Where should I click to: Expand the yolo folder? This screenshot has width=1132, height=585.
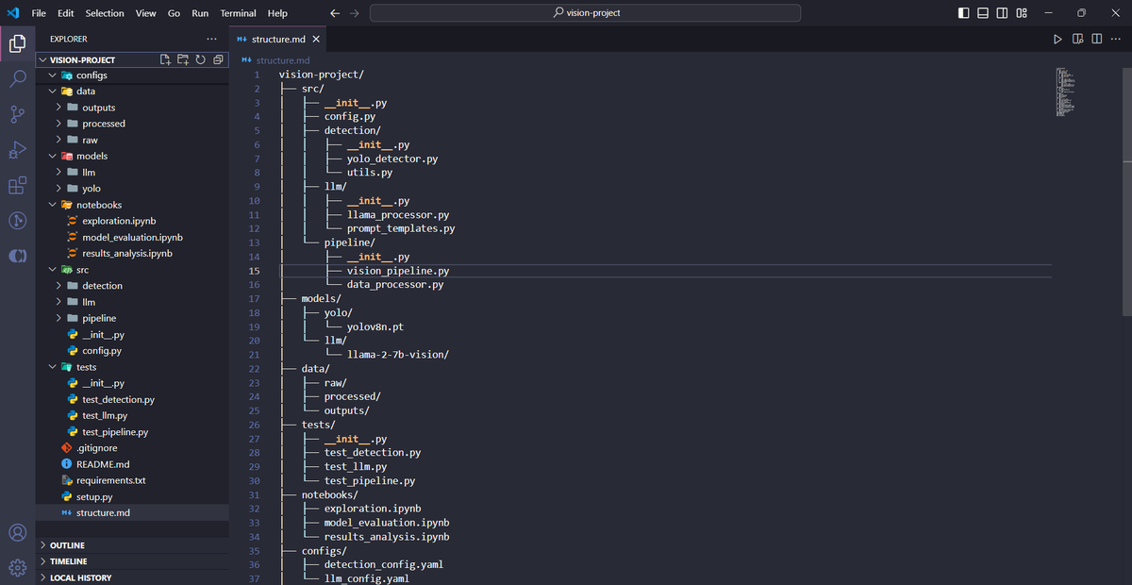pyautogui.click(x=132, y=189)
